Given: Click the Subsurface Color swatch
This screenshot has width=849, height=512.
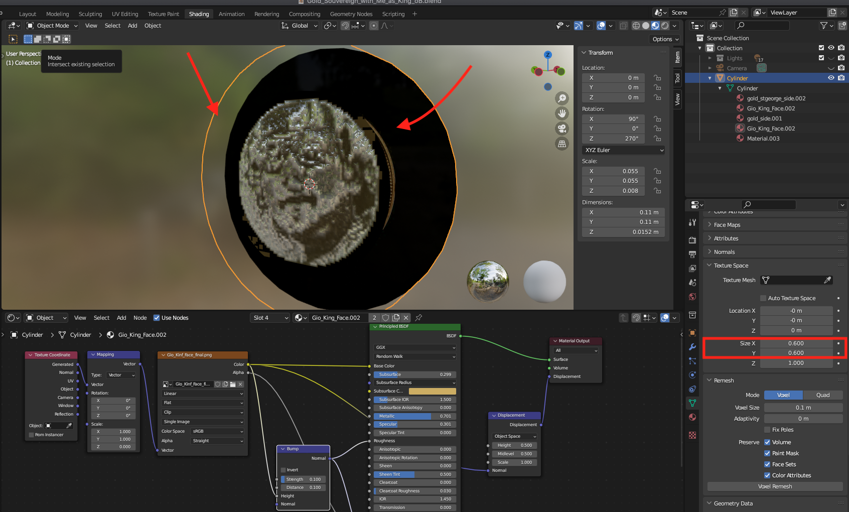Looking at the screenshot, I should click(x=432, y=391).
